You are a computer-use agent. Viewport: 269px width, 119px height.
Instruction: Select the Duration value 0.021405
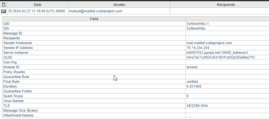coord(194,86)
